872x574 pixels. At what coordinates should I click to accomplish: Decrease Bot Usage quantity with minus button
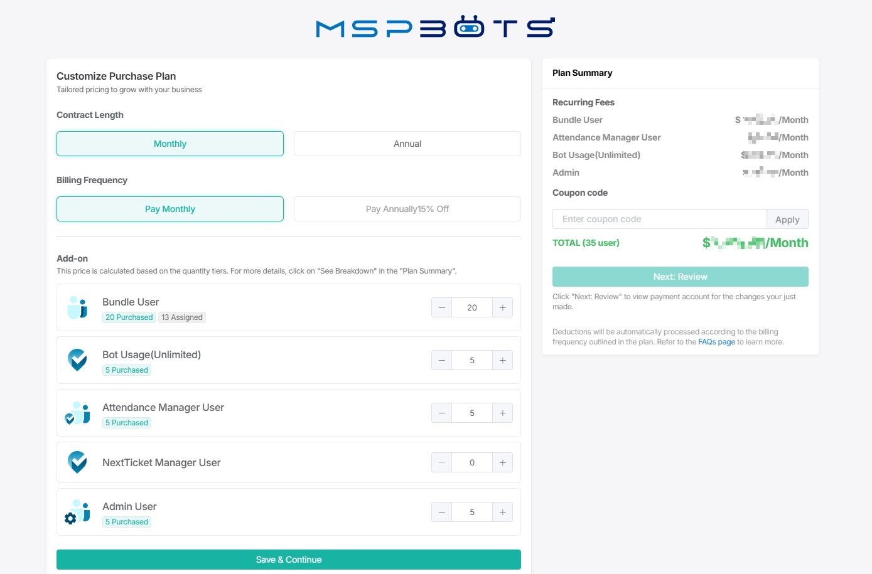click(x=441, y=359)
